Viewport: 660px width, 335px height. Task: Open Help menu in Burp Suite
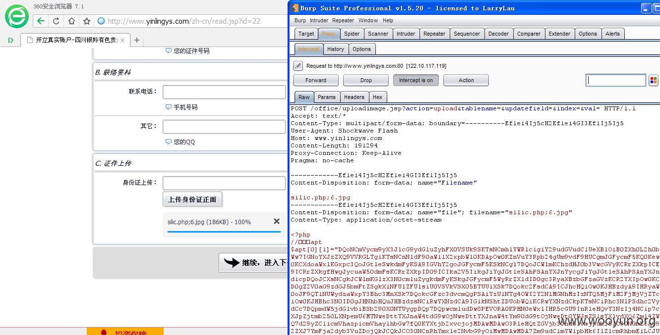(x=388, y=20)
